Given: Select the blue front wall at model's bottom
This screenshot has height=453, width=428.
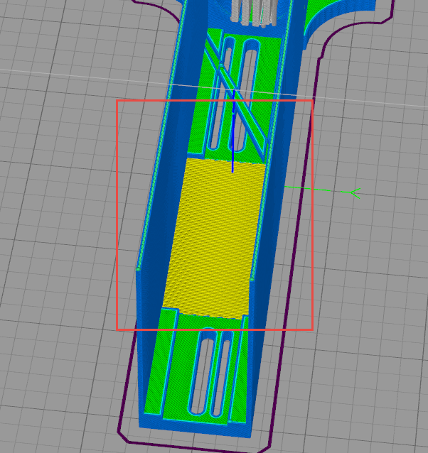Looking at the screenshot, I should pos(196,429).
